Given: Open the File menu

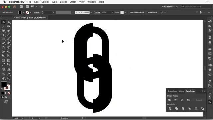Looking at the screenshot, I should click(x=29, y=2).
